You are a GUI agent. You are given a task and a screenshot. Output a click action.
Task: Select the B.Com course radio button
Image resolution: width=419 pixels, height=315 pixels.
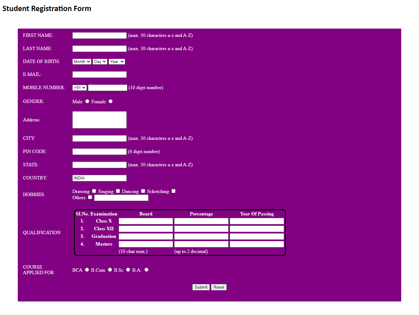click(x=110, y=270)
